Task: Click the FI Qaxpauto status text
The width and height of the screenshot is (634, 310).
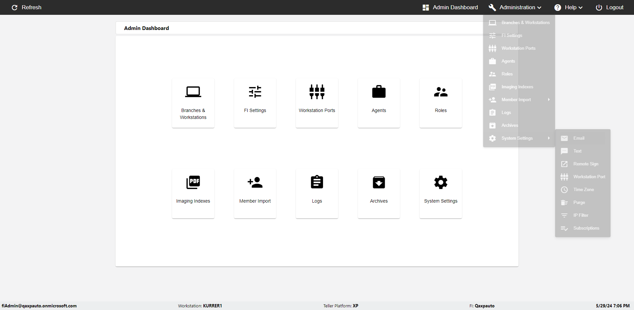Action: (482, 306)
